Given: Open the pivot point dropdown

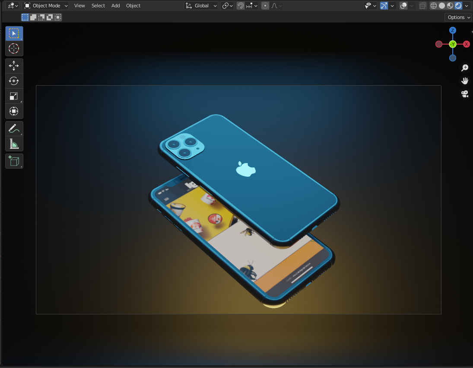Looking at the screenshot, I should 227,6.
